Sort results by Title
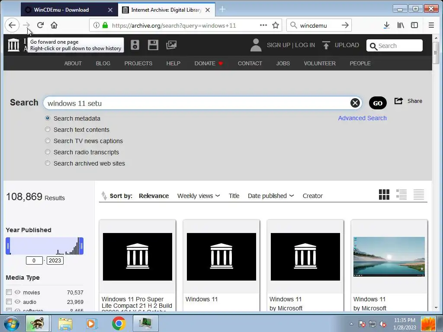This screenshot has width=443, height=332. [234, 196]
